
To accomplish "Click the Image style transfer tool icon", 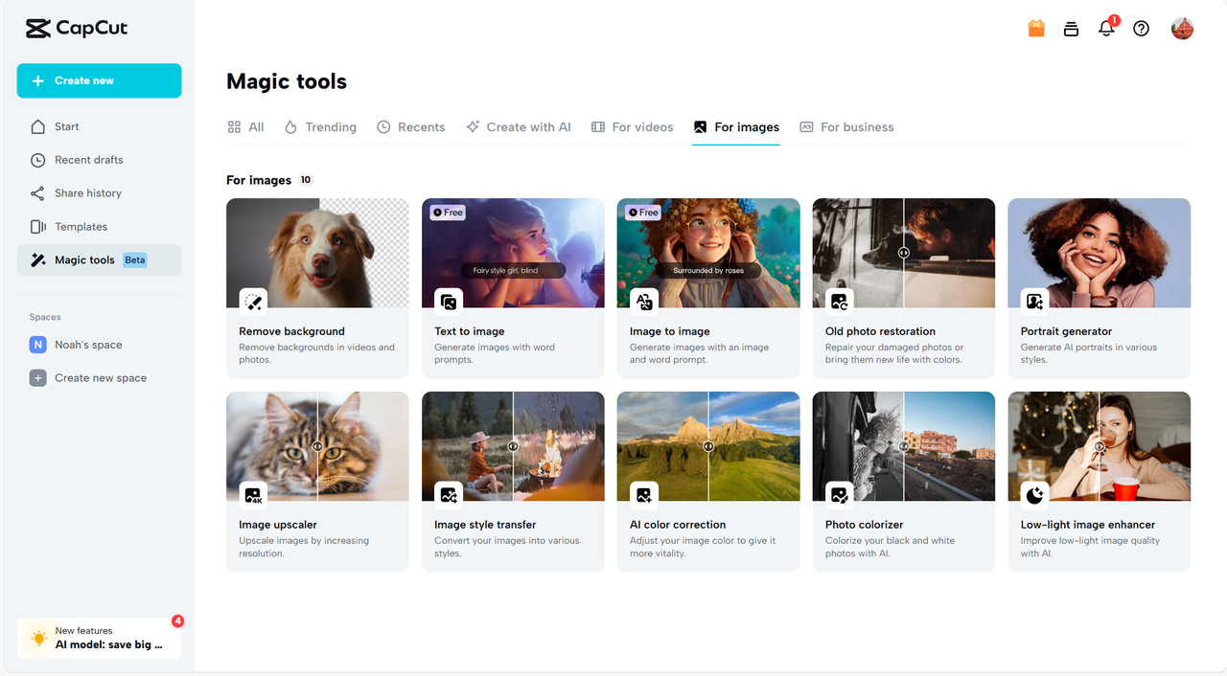I will click(449, 495).
